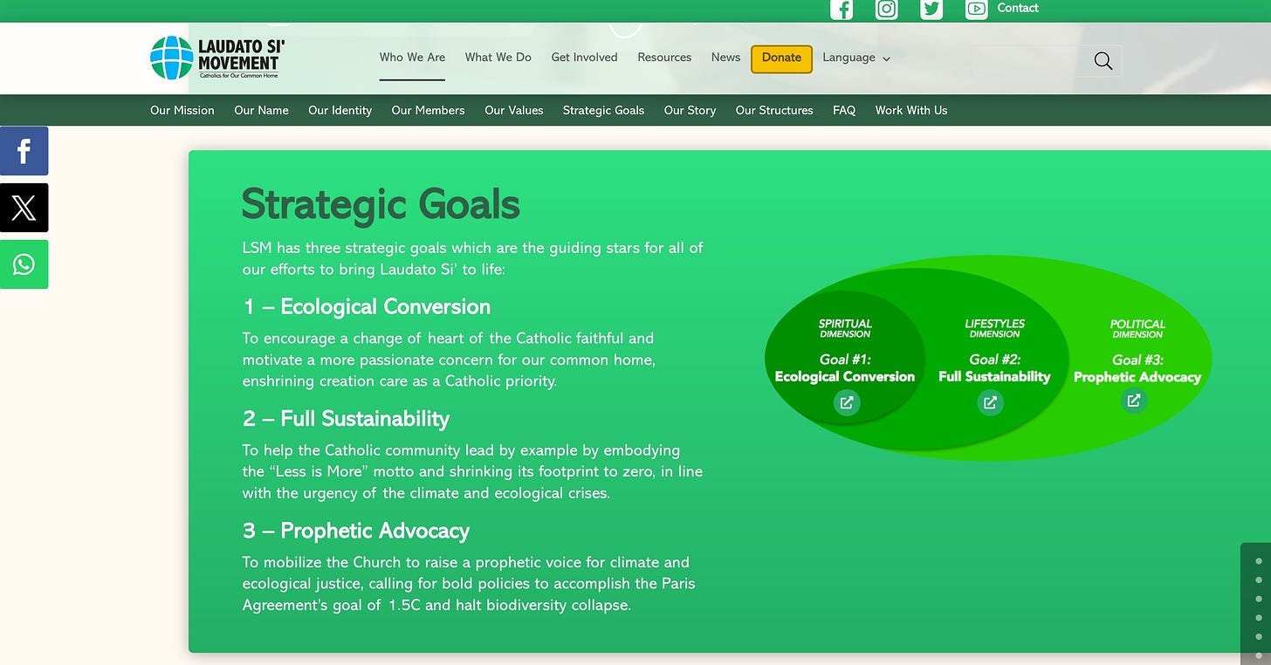Click the 'Spiritual Dimension' label
Image resolution: width=1271 pixels, height=665 pixels.
pos(845,328)
